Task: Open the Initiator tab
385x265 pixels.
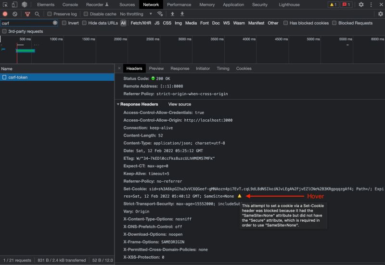Action: point(203,68)
